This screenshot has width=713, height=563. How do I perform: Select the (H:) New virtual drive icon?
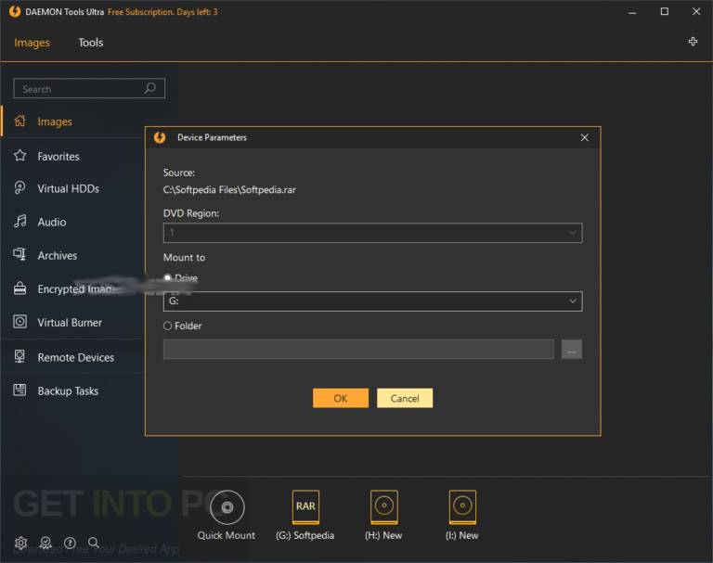coord(384,507)
